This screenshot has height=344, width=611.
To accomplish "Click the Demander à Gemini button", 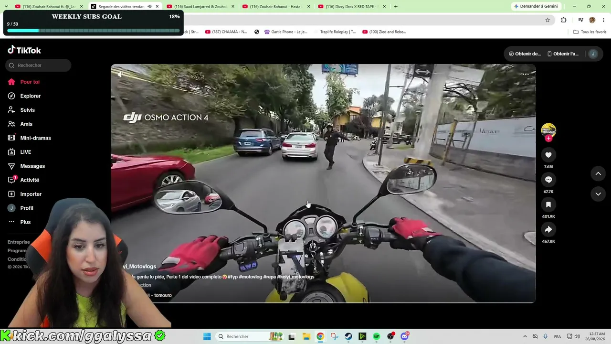I will coord(536,6).
